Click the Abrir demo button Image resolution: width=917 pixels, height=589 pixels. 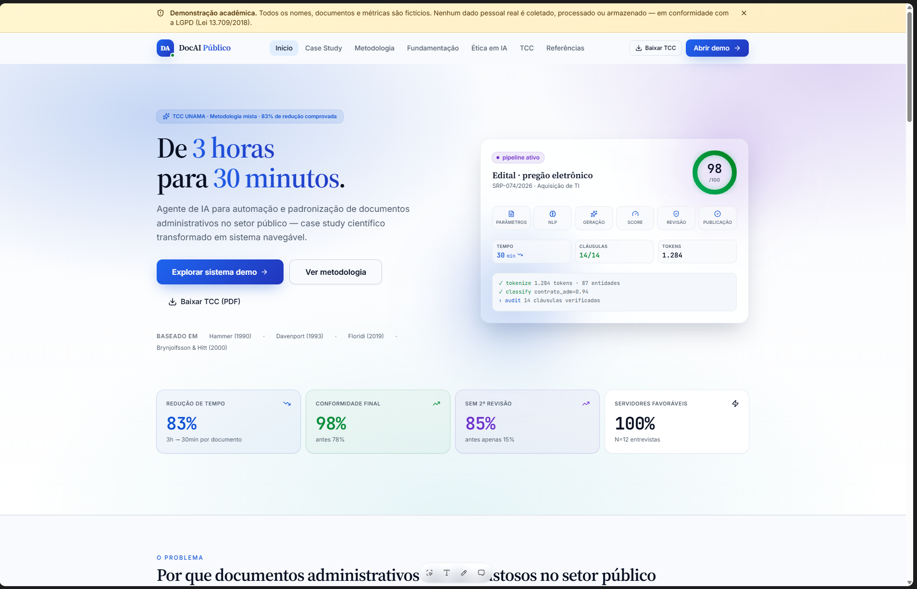(x=717, y=48)
